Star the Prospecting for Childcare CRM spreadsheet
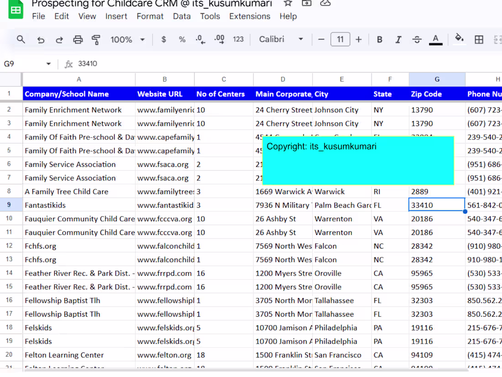The width and height of the screenshot is (502, 377). (x=288, y=4)
